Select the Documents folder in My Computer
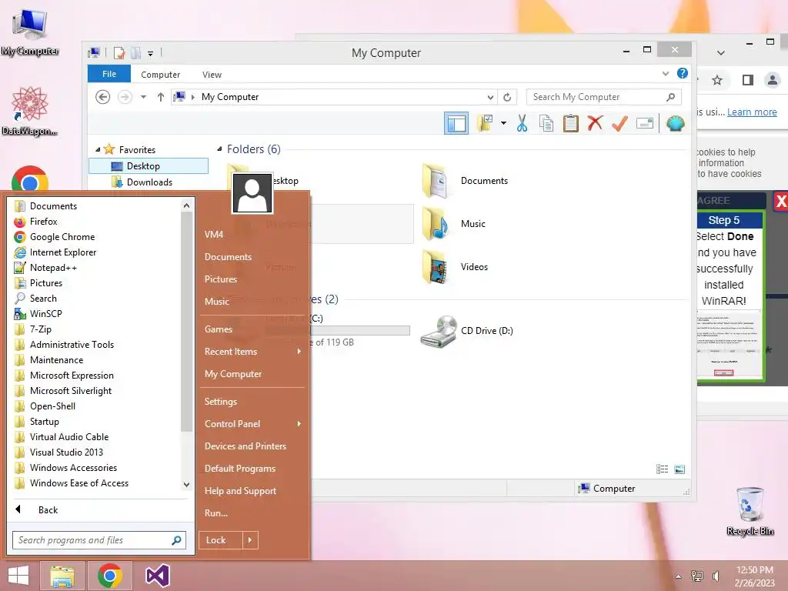788x591 pixels. point(465,181)
